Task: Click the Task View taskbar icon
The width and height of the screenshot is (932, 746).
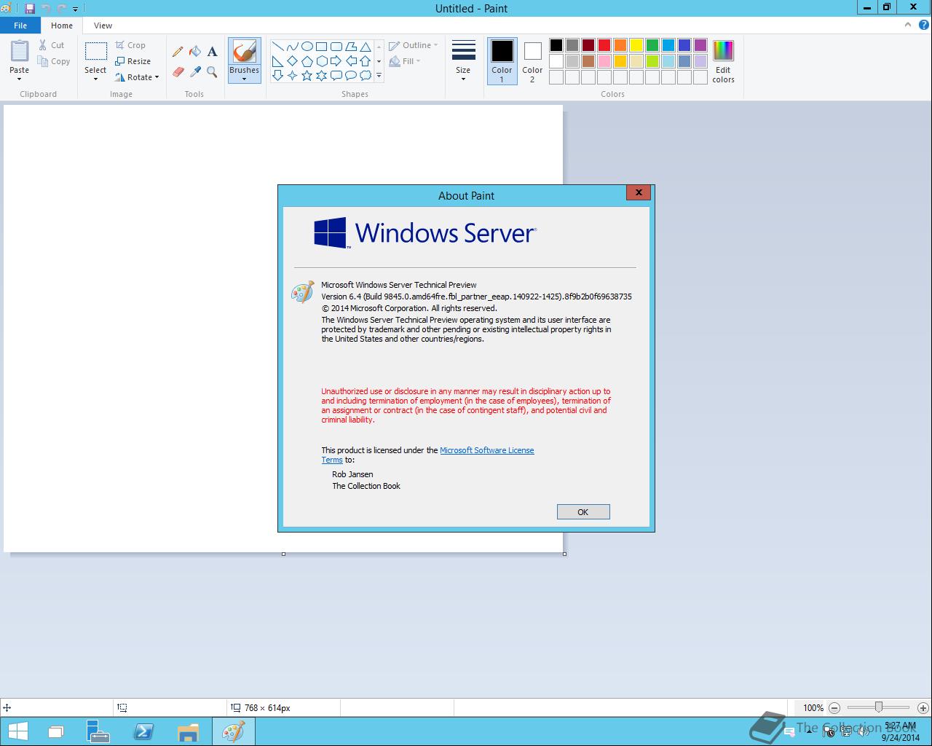Action: click(x=56, y=731)
